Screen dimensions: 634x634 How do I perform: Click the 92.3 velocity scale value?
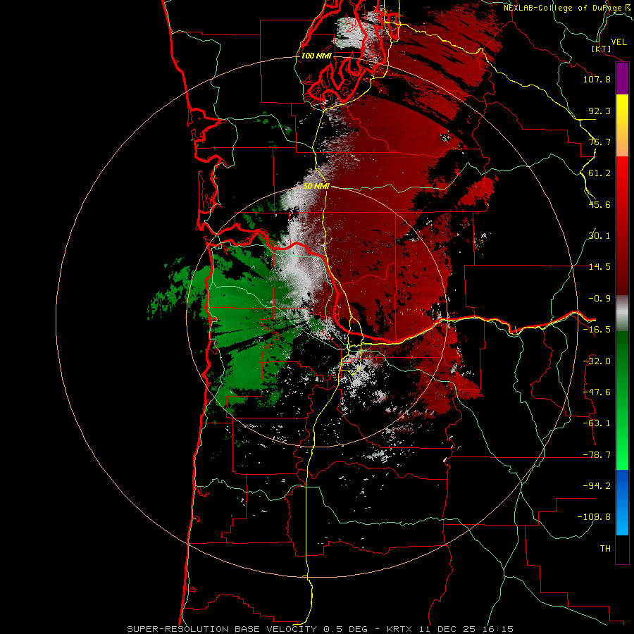coord(599,111)
